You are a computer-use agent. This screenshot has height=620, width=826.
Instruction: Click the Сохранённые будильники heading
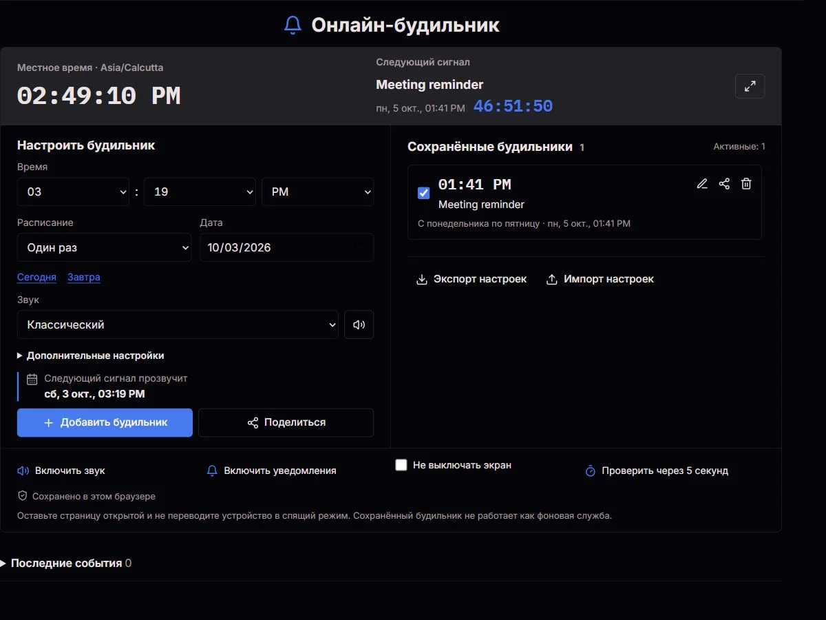[490, 146]
